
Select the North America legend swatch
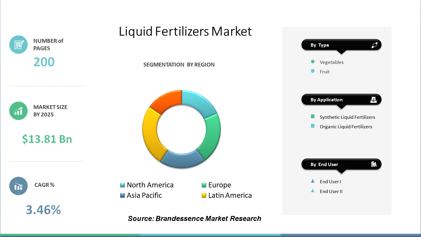(122, 185)
